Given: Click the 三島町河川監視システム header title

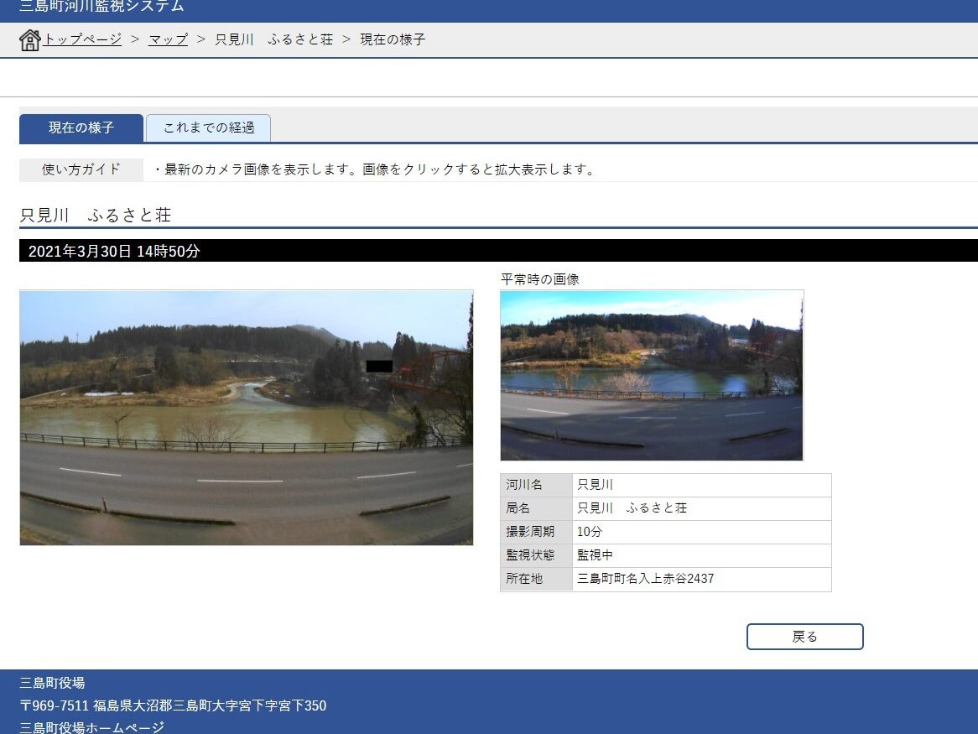Looking at the screenshot, I should [x=101, y=7].
